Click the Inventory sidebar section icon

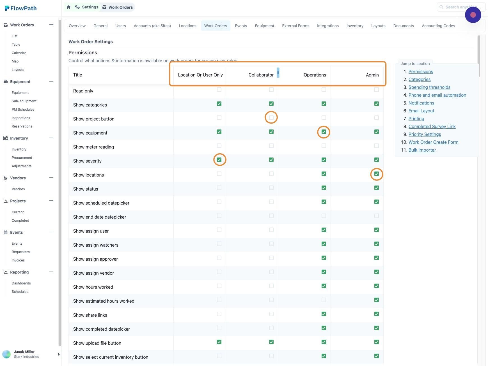[6, 138]
